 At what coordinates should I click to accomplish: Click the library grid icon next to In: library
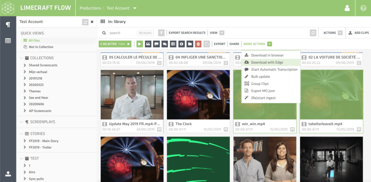[103, 21]
